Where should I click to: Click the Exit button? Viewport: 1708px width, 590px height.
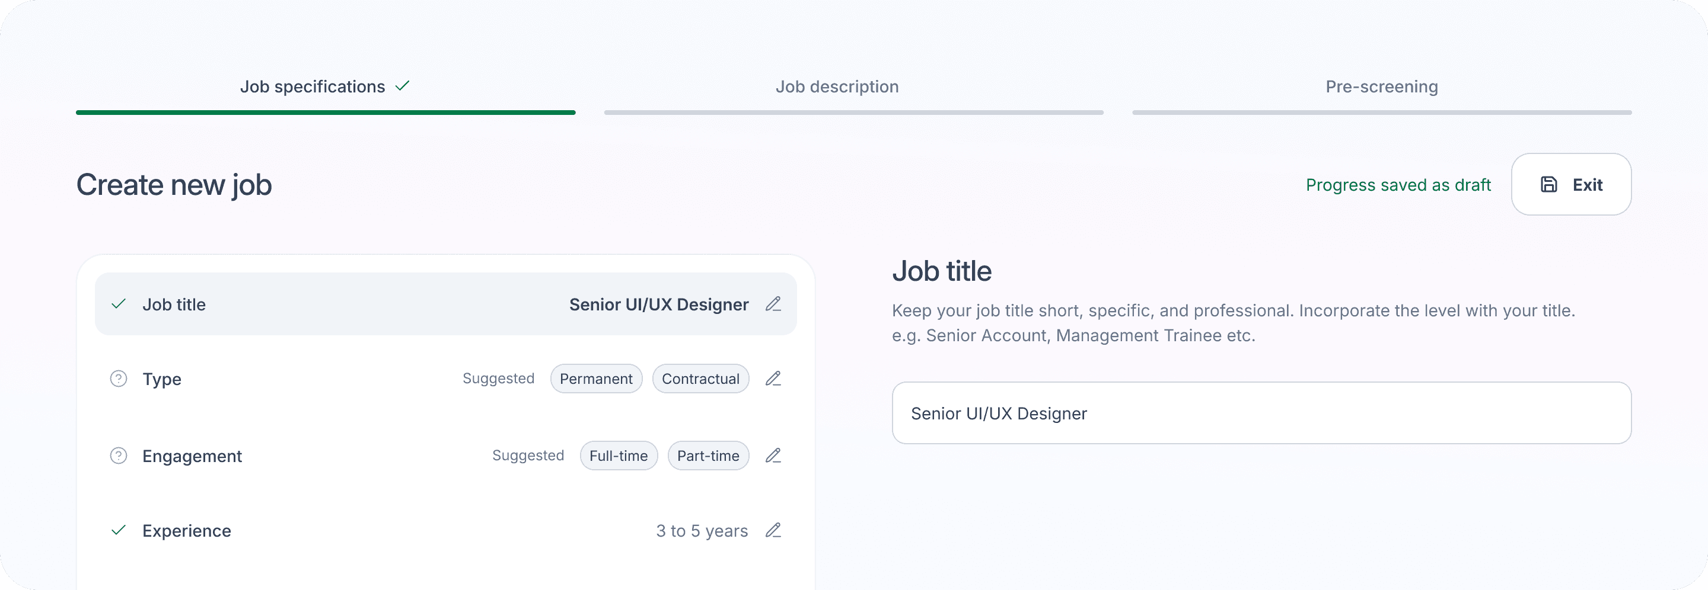1571,185
